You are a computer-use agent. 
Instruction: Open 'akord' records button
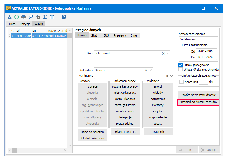tap(158, 86)
